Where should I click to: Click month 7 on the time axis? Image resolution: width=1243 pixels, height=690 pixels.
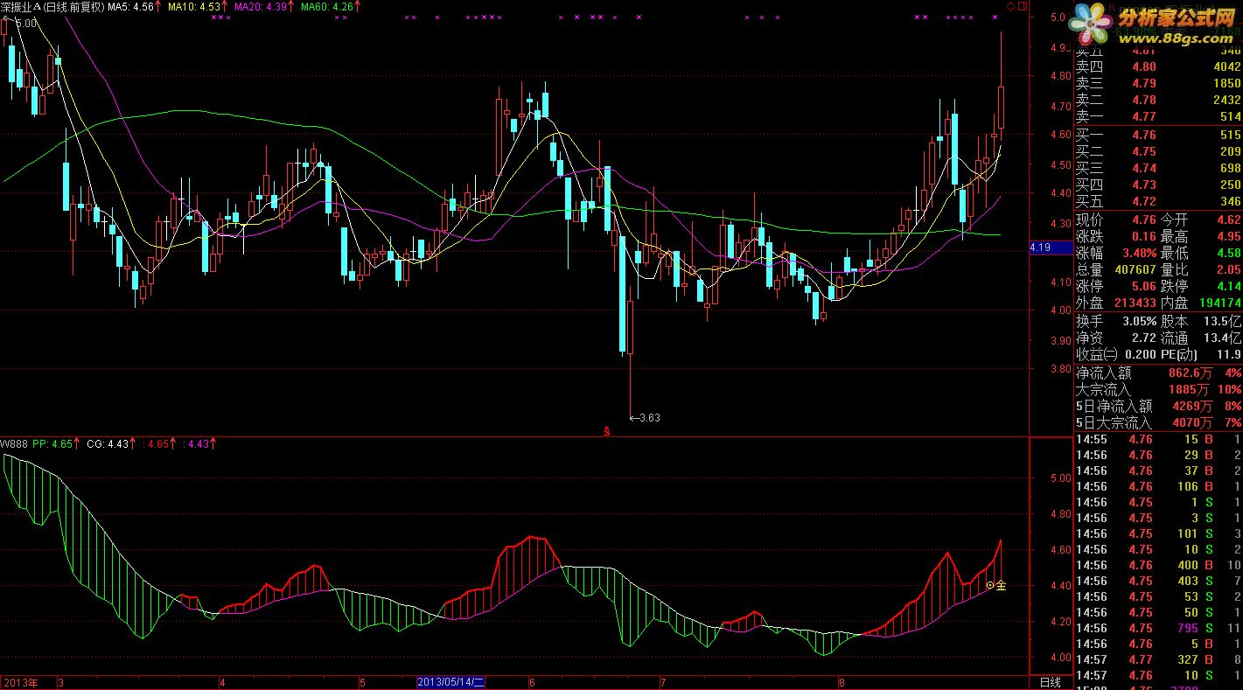coord(663,682)
